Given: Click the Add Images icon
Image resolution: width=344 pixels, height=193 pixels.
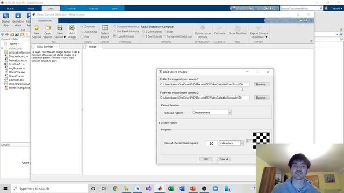Looking at the screenshot, I should [71, 28].
